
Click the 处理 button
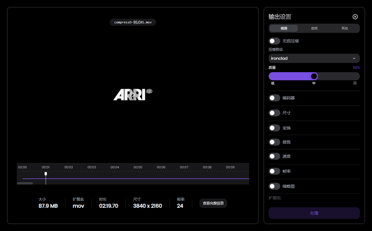pos(314,213)
